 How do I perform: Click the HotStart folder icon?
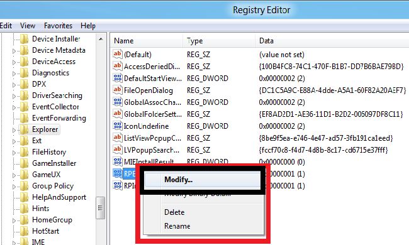(x=25, y=231)
